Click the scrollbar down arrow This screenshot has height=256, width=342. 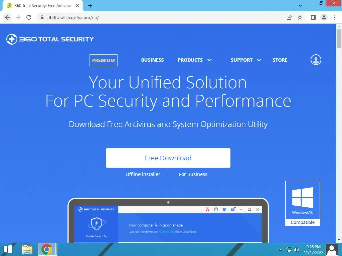click(x=339, y=240)
